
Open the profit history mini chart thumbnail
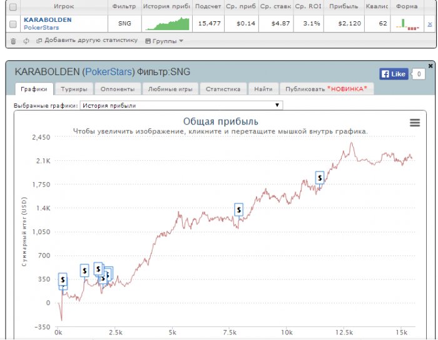[167, 24]
